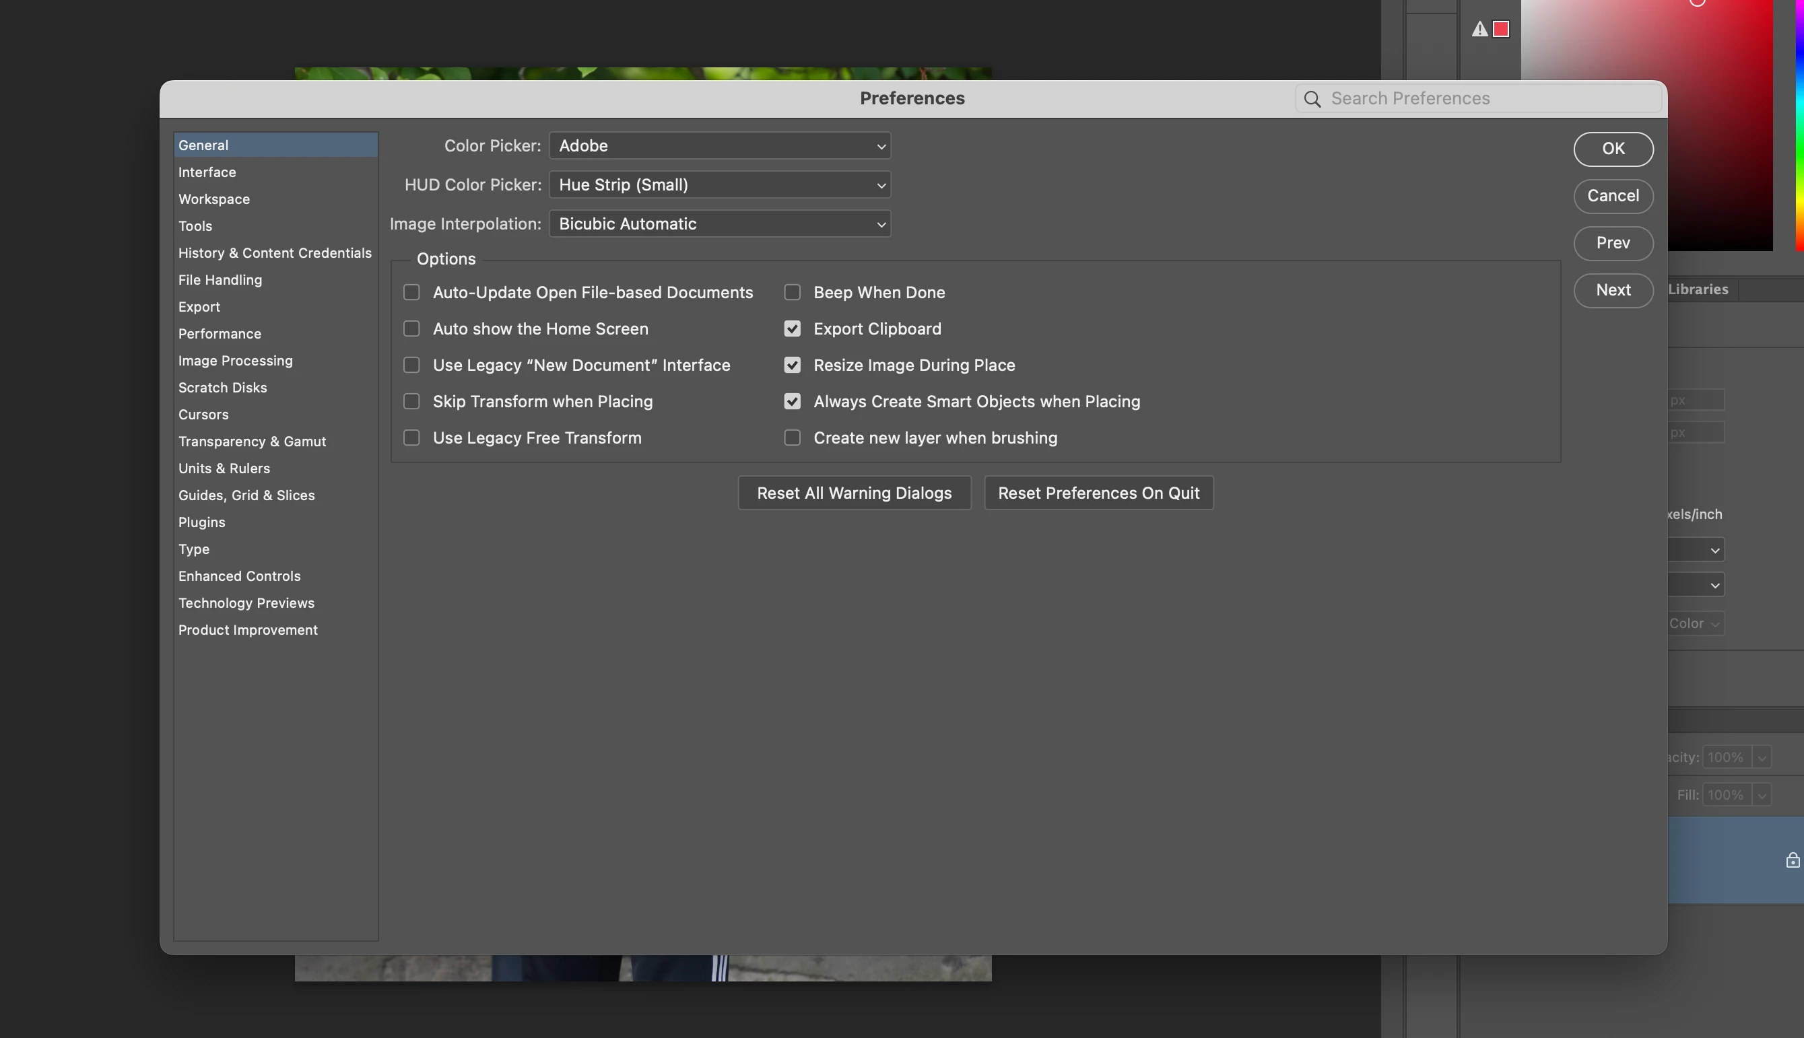1804x1038 pixels.
Task: Enable Use Legacy Free Transform
Action: 411,438
